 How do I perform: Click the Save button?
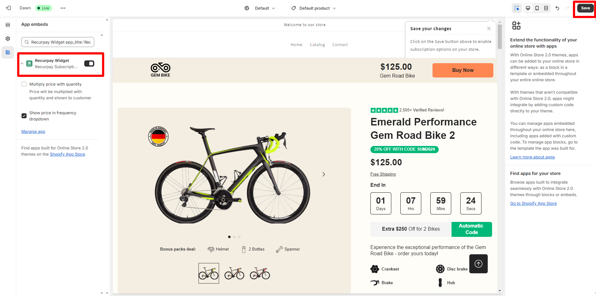coord(585,8)
